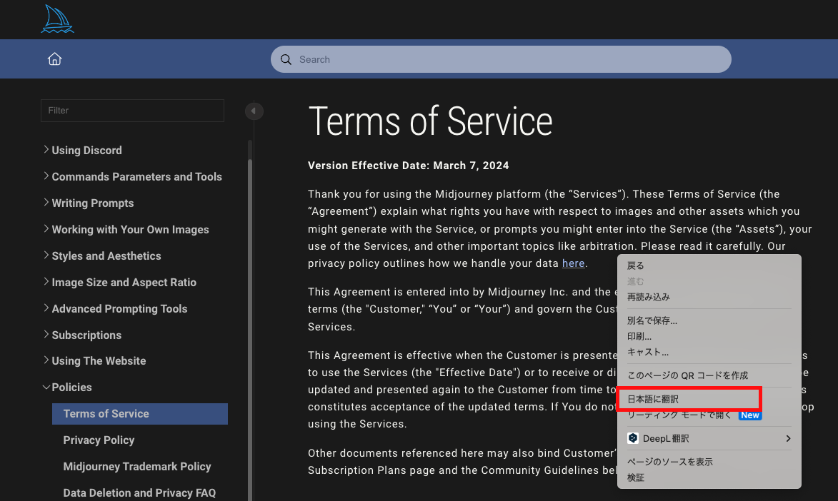Click the search magnifier icon
The height and width of the screenshot is (501, 838).
[x=286, y=59]
